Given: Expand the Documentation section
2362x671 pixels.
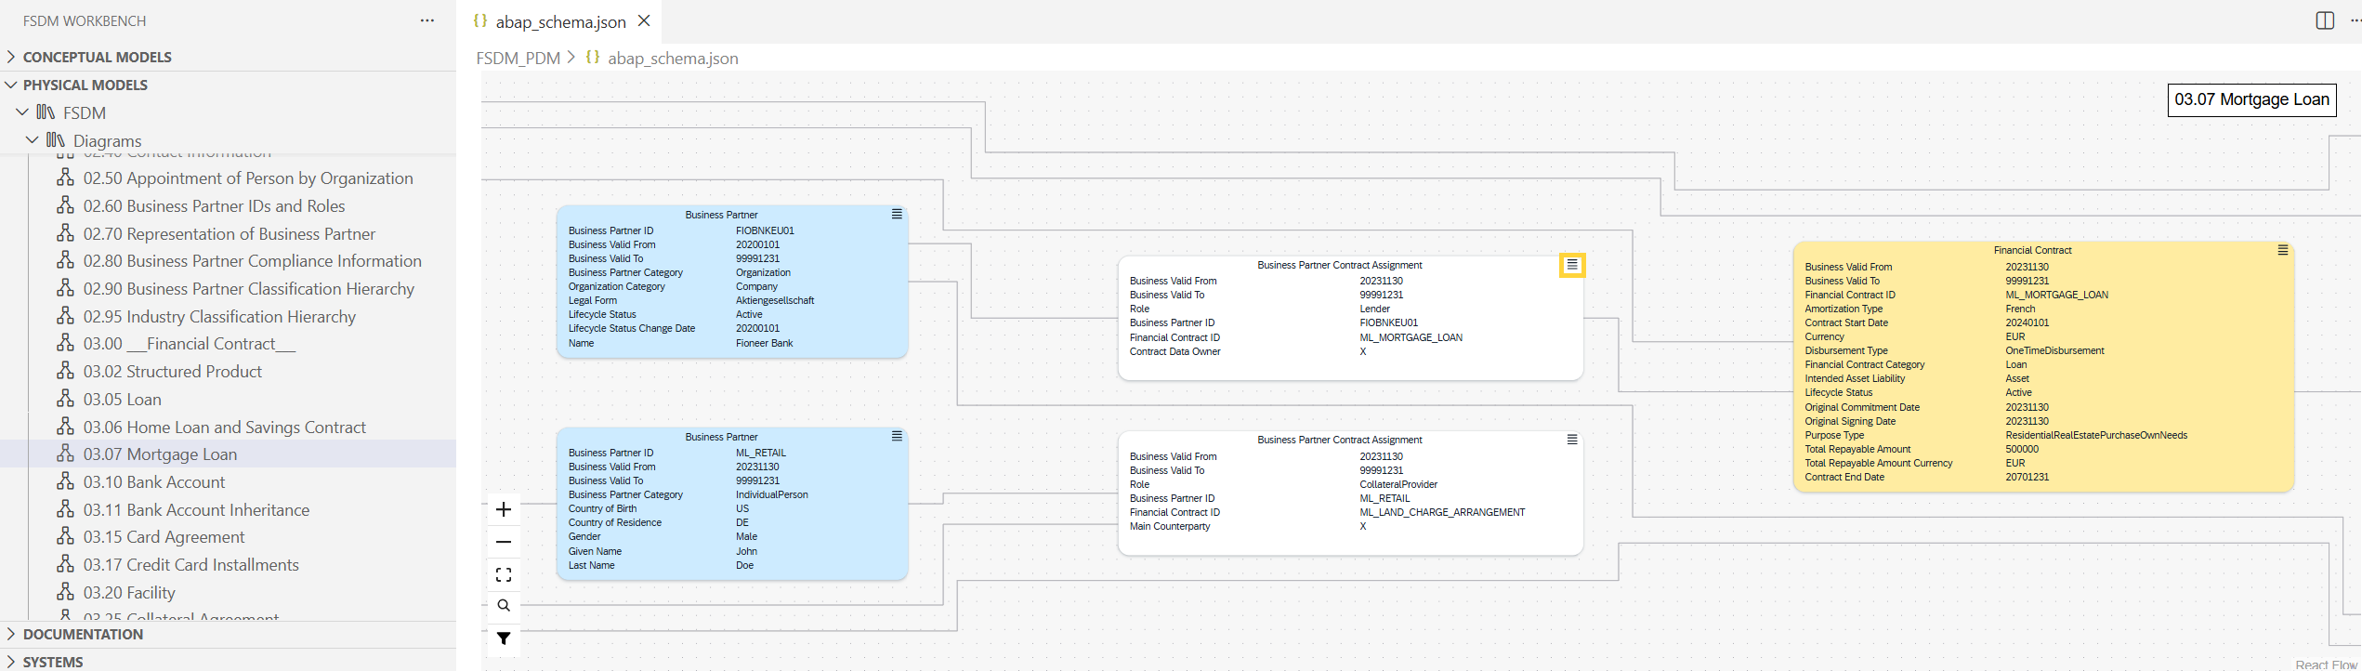Looking at the screenshot, I should click(x=11, y=634).
